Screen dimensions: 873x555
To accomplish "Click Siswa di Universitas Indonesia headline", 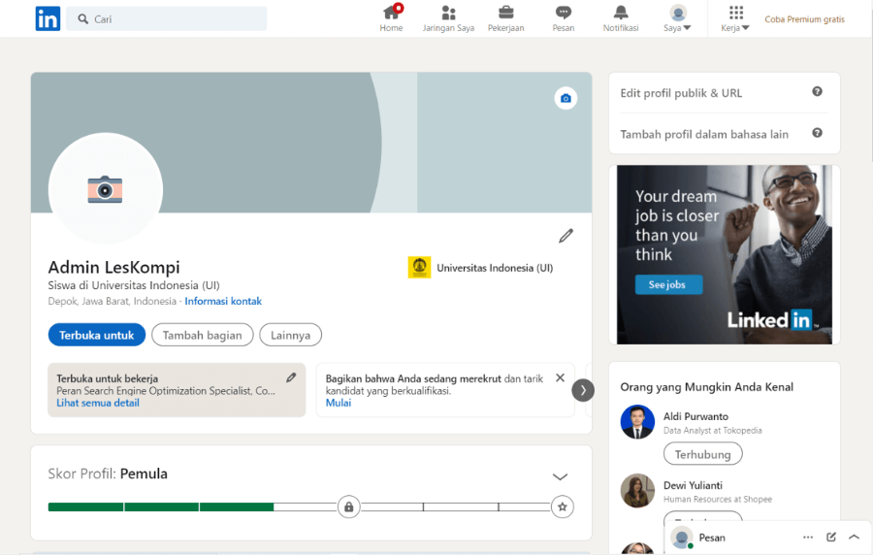I will (x=134, y=285).
